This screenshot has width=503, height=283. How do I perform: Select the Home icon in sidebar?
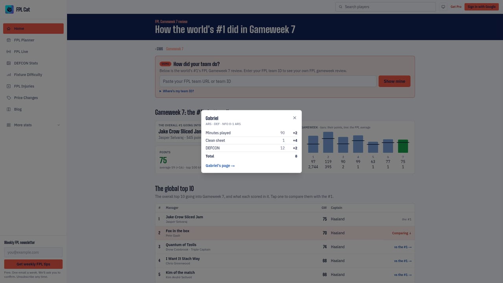click(9, 29)
